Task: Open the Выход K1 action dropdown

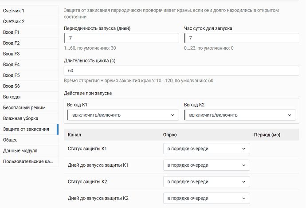Action: point(123,115)
